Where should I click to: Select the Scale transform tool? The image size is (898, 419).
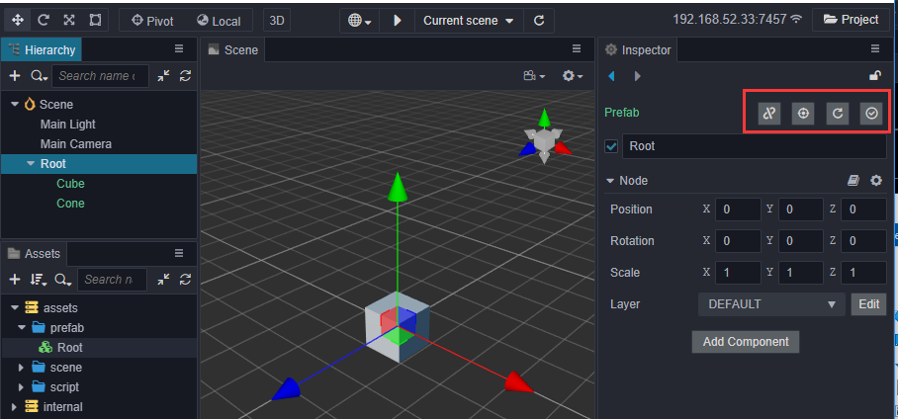[68, 20]
